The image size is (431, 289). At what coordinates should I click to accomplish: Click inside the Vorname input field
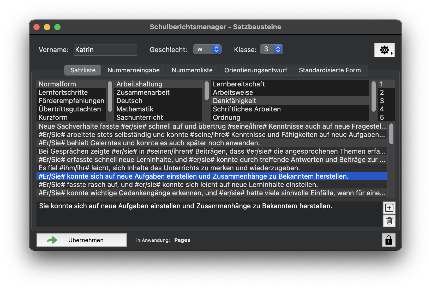tap(105, 50)
